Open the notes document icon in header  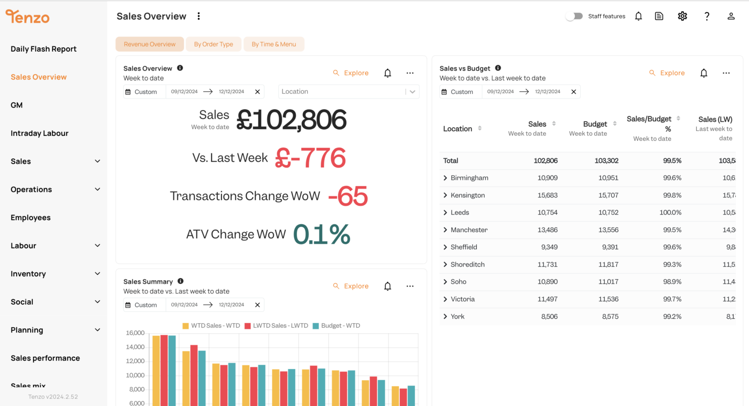tap(659, 16)
